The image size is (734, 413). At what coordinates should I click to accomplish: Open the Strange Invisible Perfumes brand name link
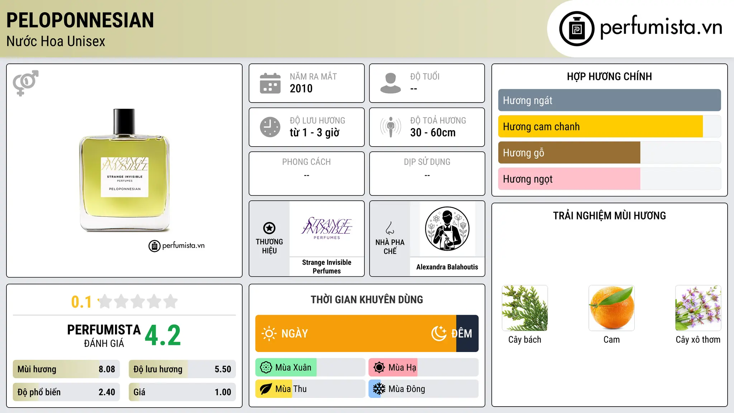click(x=327, y=267)
